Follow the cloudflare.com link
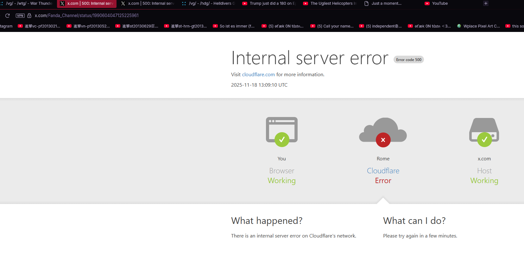This screenshot has height=253, width=524. click(x=258, y=75)
